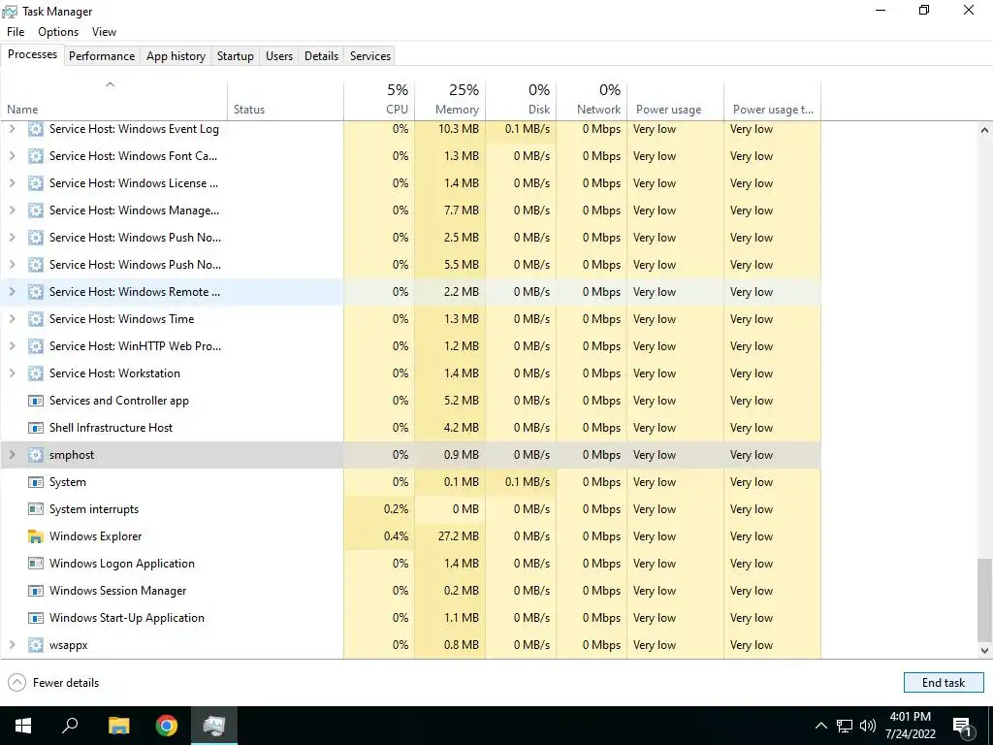Open the View menu
Viewport: 993px width, 745px height.
click(x=104, y=32)
